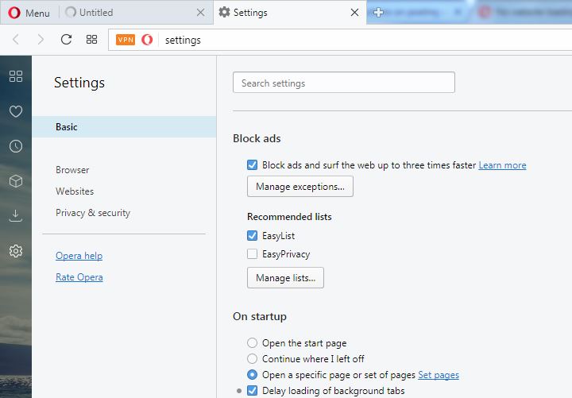Open Speed Dial in the sidebar

click(x=16, y=76)
